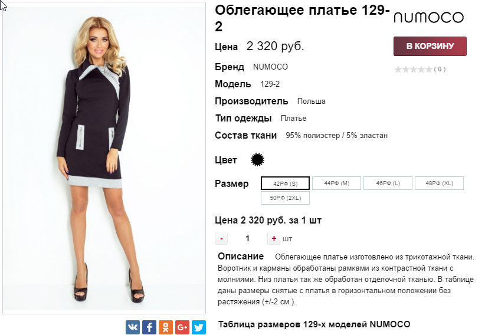Click the quantity field showing 1
This screenshot has height=335, width=485.
[x=247, y=238]
